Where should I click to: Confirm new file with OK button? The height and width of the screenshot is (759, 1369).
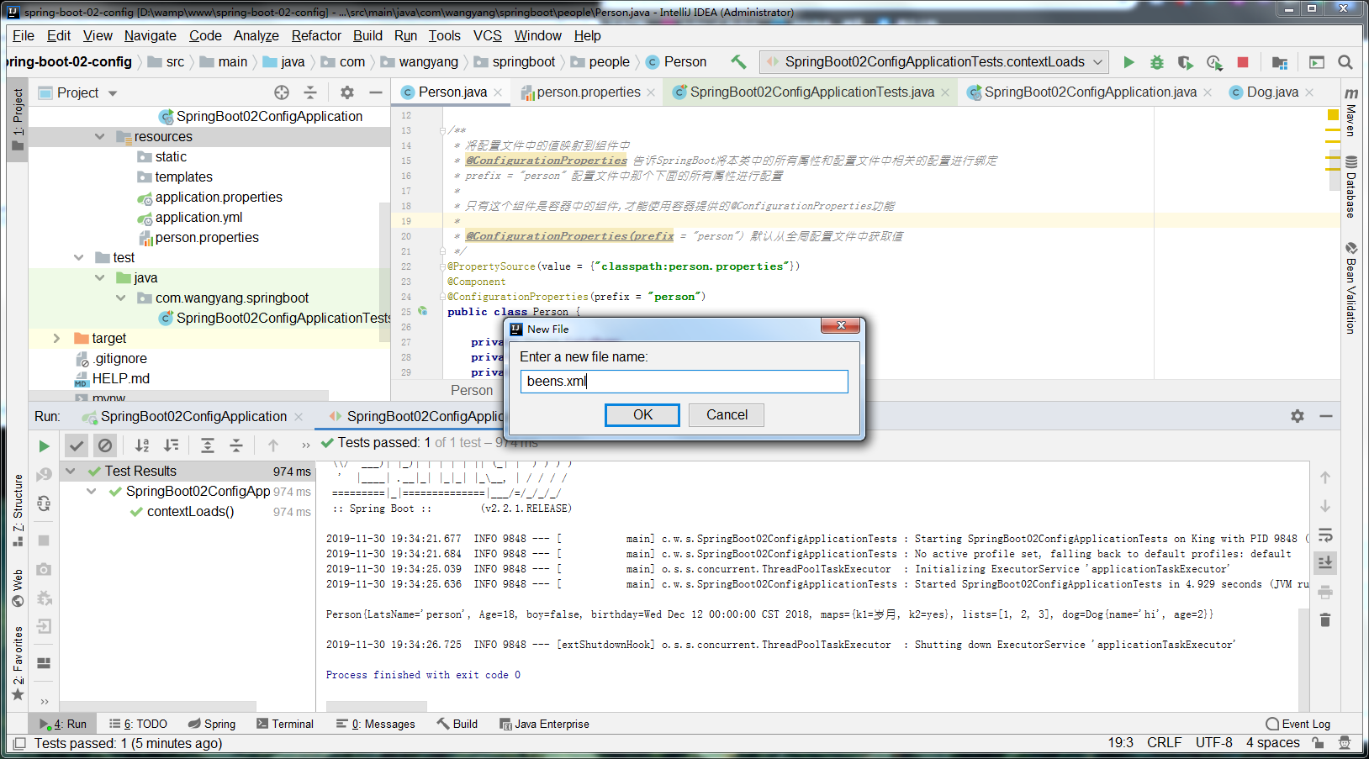tap(642, 414)
